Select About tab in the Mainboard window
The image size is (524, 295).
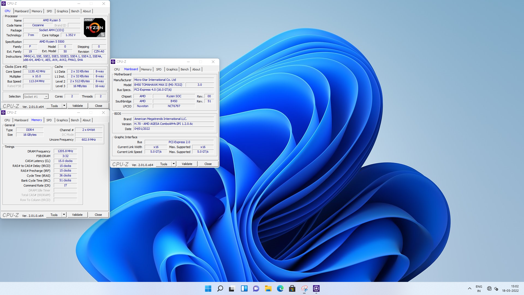coord(196,69)
